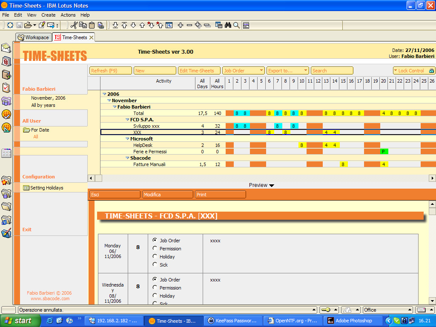
Task: Open the Replication bookmark icon
Action: [x=6, y=100]
